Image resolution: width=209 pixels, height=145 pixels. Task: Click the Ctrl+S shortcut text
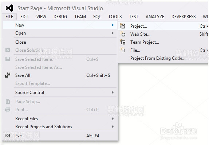pos(92,59)
